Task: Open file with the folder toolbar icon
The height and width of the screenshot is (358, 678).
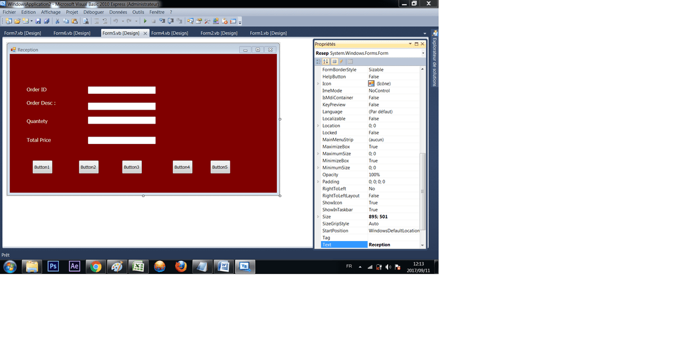Action: [17, 21]
